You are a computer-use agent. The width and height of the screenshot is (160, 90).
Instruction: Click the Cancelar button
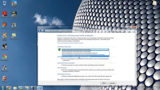coord(112,83)
